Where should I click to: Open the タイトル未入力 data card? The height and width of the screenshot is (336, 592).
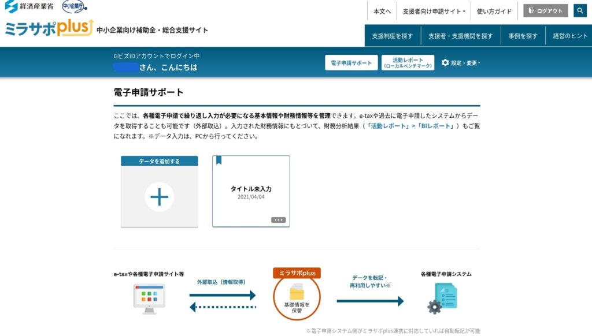251,191
